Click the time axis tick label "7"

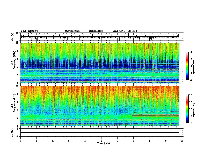pos(134,141)
